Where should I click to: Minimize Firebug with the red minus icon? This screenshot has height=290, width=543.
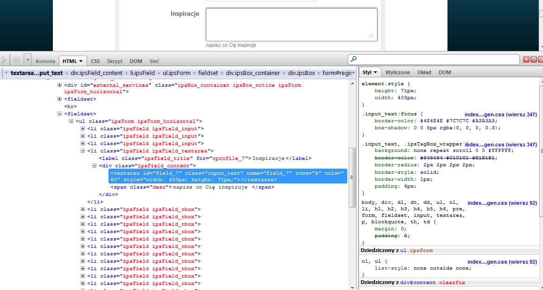click(x=526, y=59)
